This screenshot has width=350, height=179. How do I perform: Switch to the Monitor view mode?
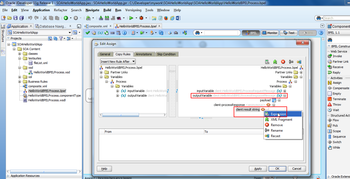pyautogui.click(x=270, y=33)
